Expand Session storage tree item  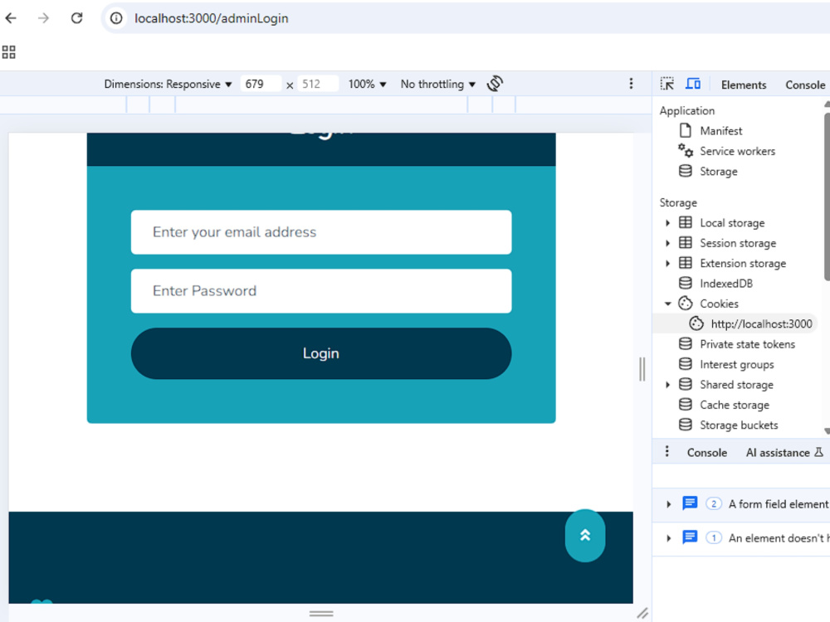667,243
